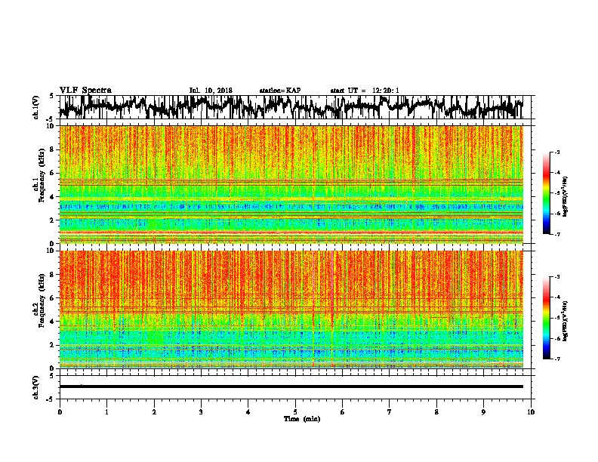Image resolution: width=598 pixels, height=462 pixels.
Task: Click the time axis tick label "5"
Action: click(295, 412)
